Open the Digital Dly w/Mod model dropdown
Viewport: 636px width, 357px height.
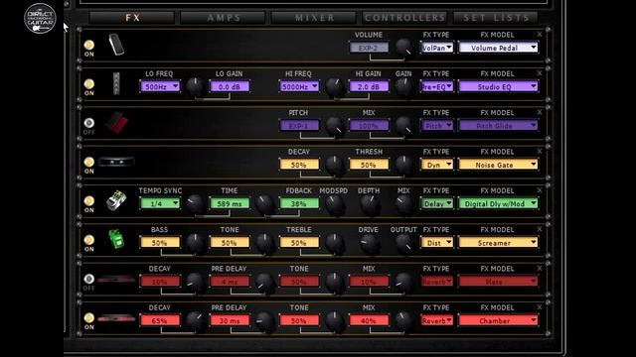click(498, 203)
